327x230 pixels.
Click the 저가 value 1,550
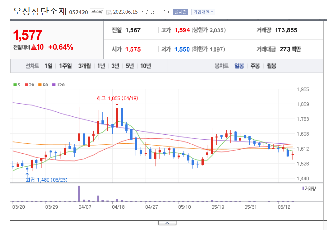point(182,49)
